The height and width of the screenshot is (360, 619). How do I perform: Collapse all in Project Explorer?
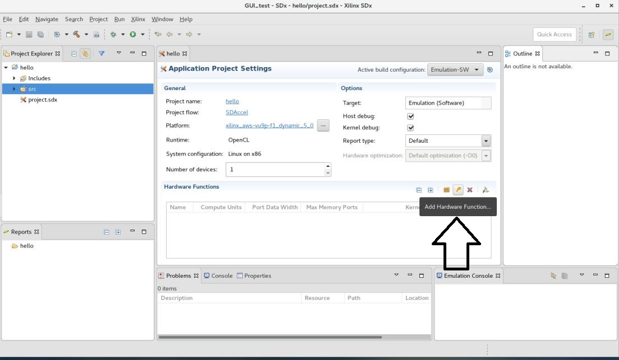(x=74, y=54)
